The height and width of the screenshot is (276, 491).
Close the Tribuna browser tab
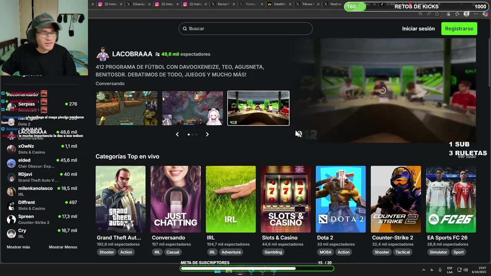(318, 4)
